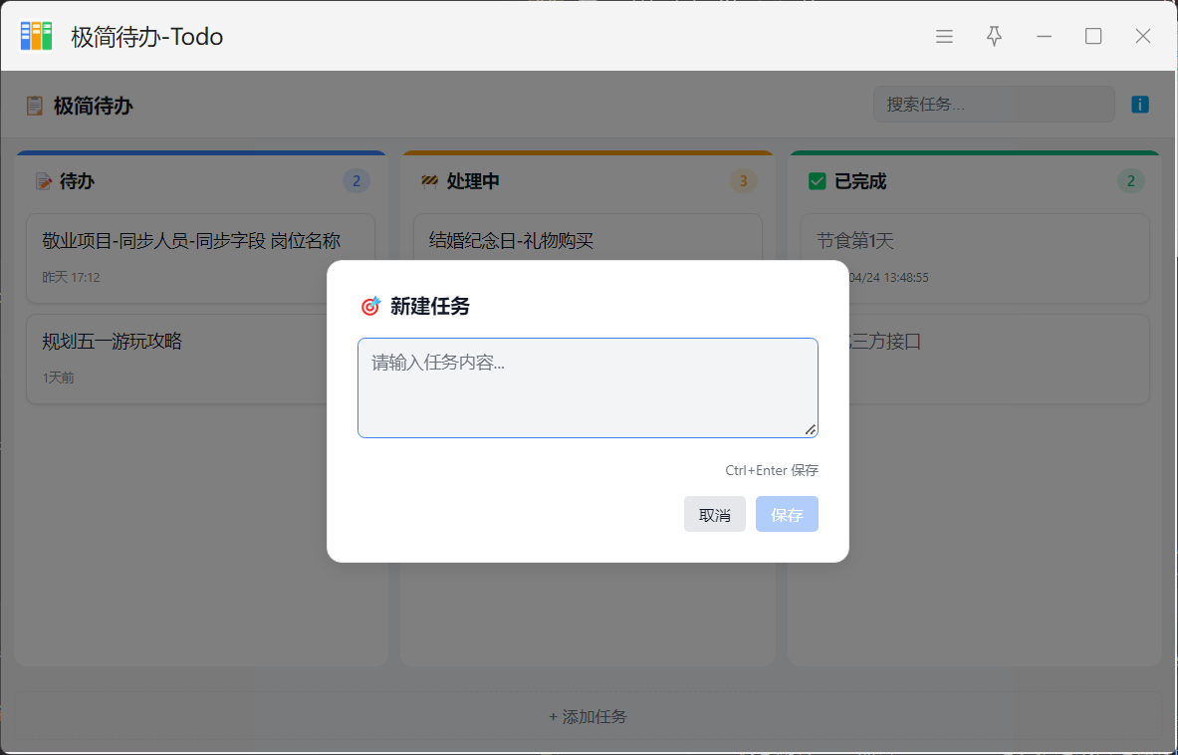Screen dimensions: 1178x755
Task: Click the 待办 column notepad icon
Action: point(44,181)
